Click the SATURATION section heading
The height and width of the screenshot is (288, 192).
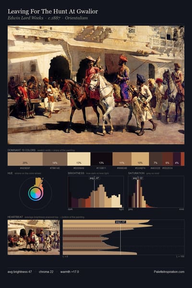(136, 173)
